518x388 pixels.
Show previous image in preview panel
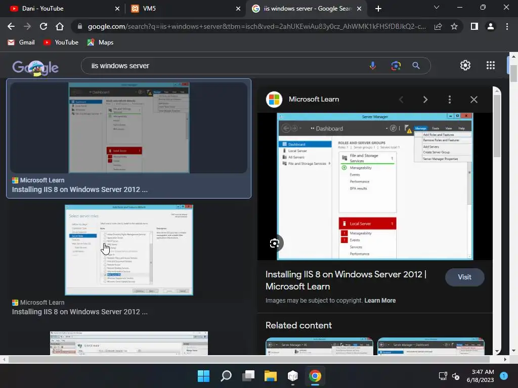pyautogui.click(x=401, y=100)
